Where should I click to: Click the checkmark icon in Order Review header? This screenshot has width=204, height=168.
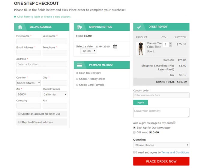click(x=139, y=27)
